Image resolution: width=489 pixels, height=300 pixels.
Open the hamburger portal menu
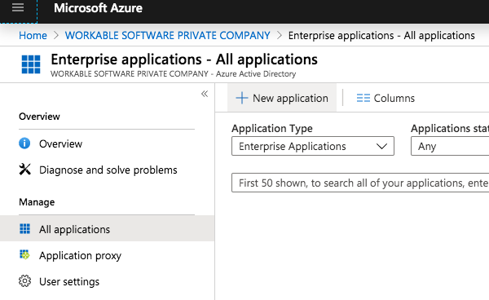(18, 8)
